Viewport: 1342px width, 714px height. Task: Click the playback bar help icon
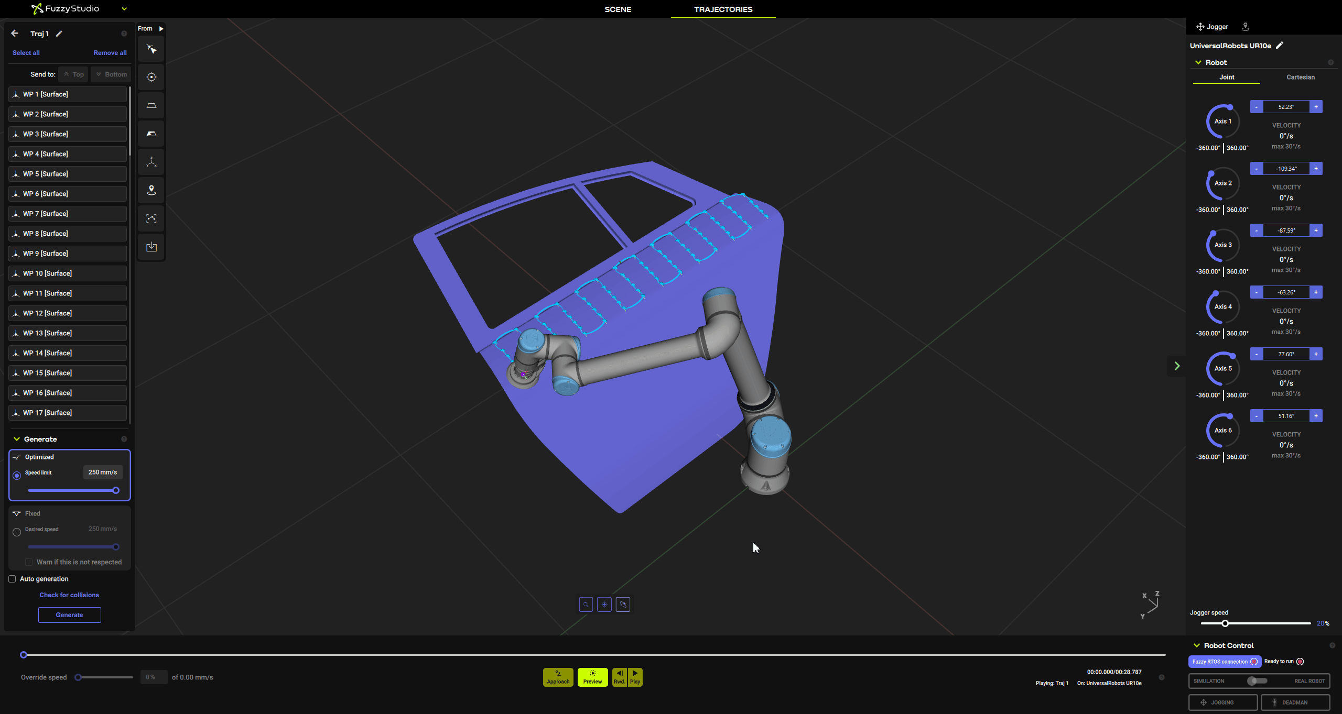pyautogui.click(x=1162, y=677)
